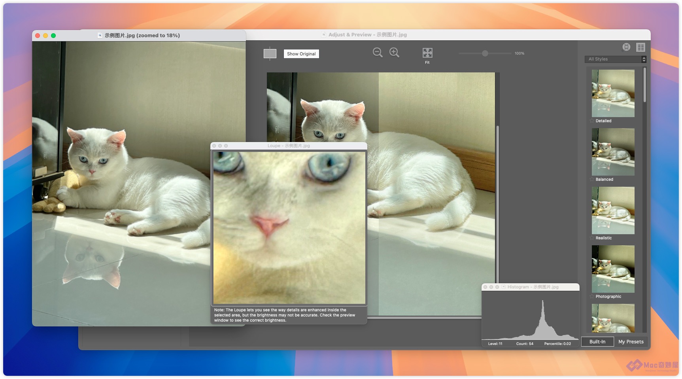
Task: Close the Histogram window
Action: (x=486, y=287)
